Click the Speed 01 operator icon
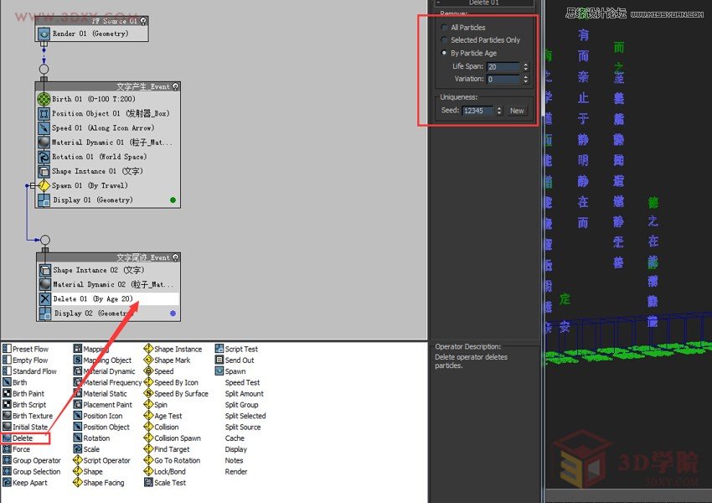712x503 pixels. coord(44,128)
